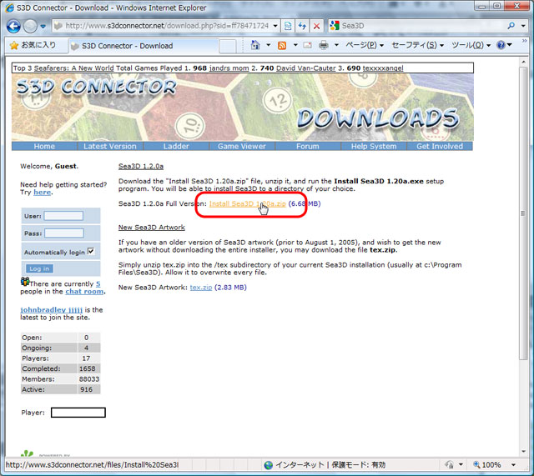Click the red Stop loading icon
The width and height of the screenshot is (534, 476).
[x=316, y=26]
